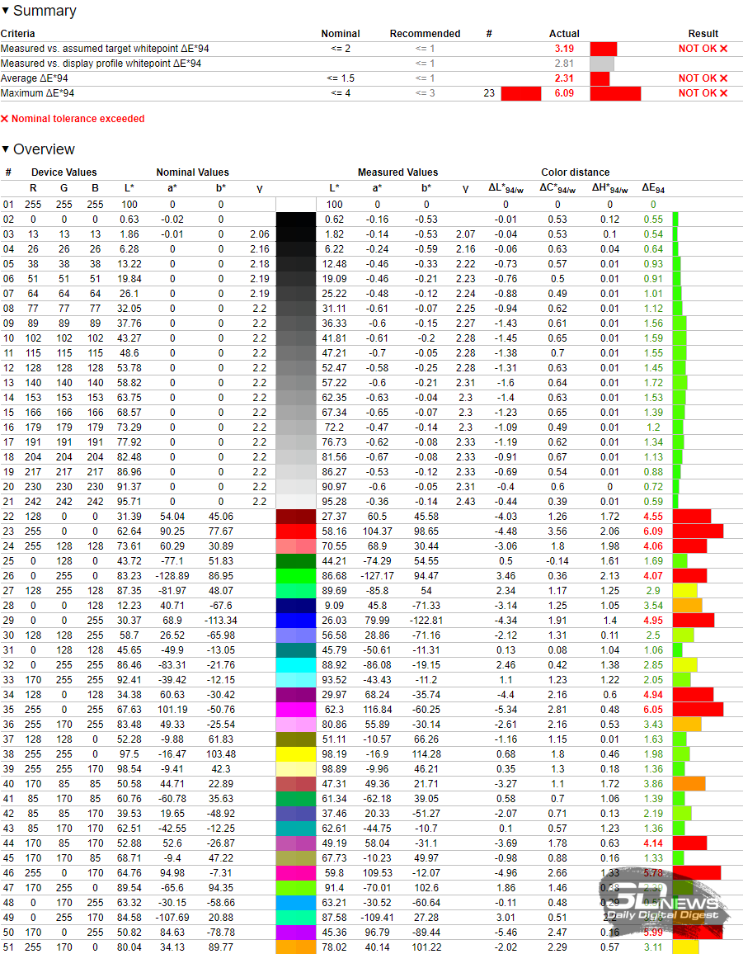The image size is (743, 954).
Task: Select the pure red swatch in row 23
Action: [296, 531]
